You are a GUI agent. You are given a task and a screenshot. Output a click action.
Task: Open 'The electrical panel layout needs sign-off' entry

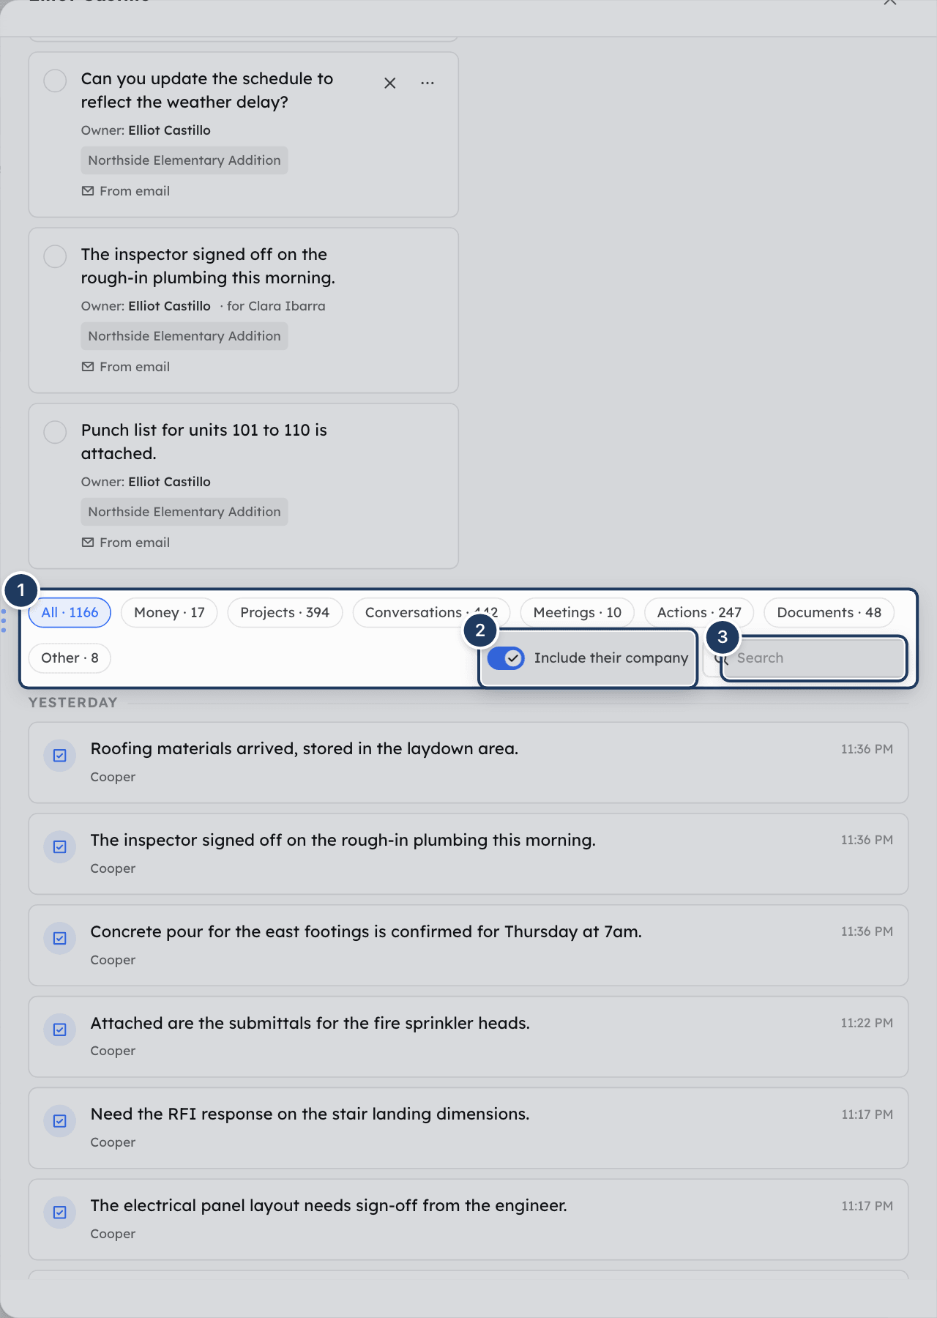(x=468, y=1220)
